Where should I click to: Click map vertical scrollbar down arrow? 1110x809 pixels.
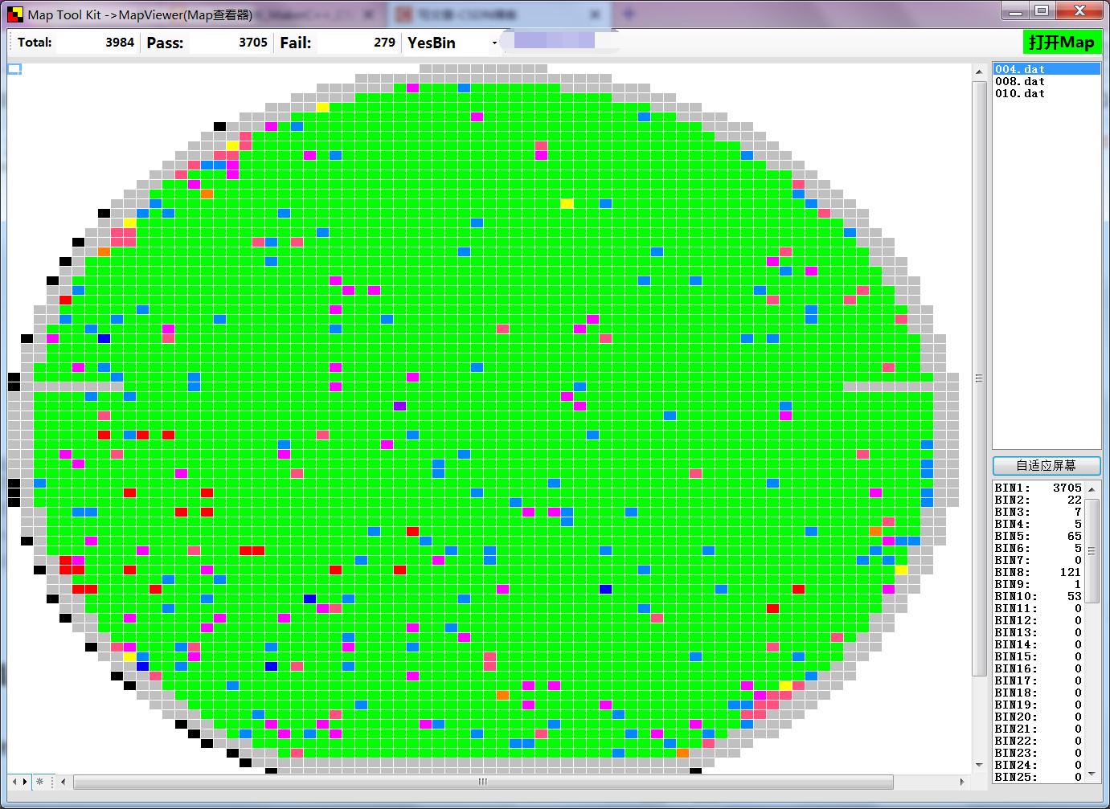pos(979,765)
